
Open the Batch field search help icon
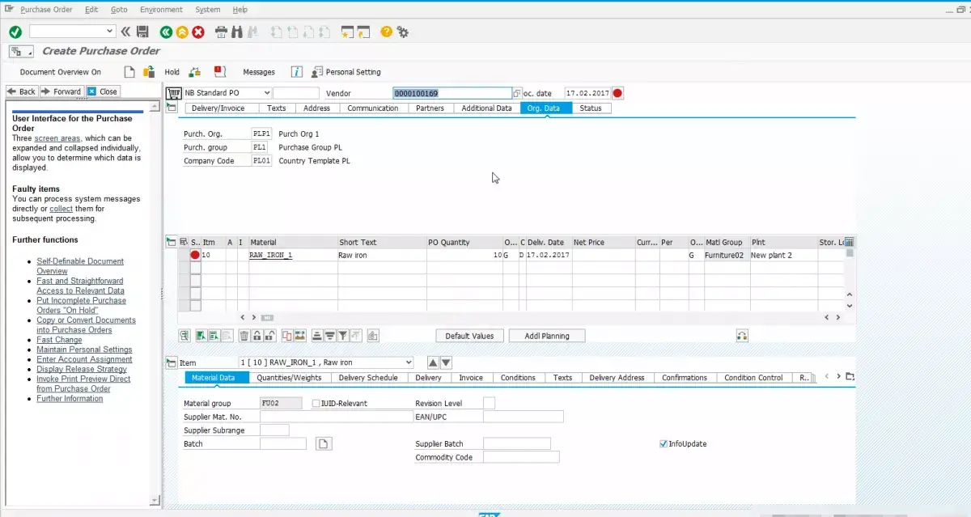coord(324,443)
